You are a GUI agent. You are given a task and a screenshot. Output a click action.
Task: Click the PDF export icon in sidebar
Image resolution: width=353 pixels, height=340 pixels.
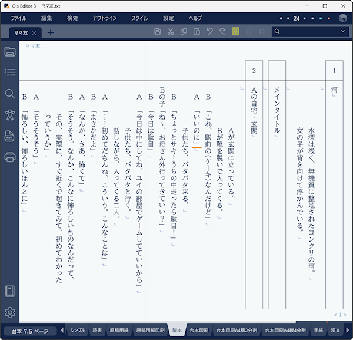click(x=9, y=136)
